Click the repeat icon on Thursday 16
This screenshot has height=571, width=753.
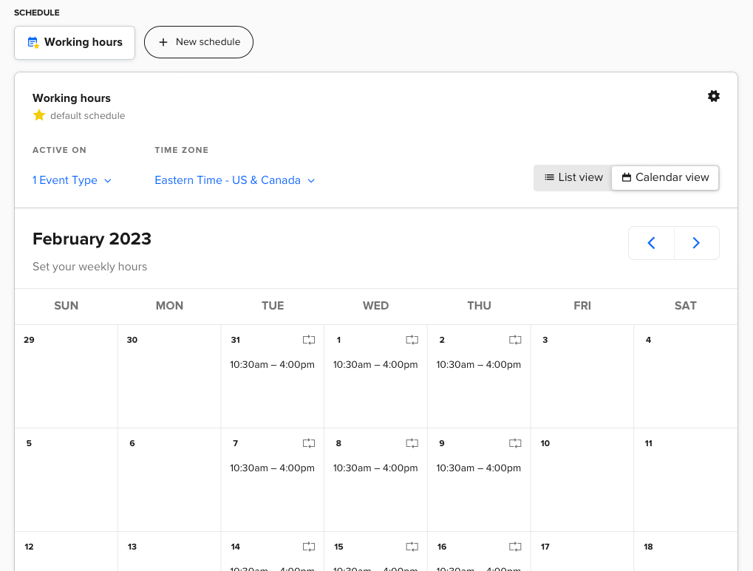[x=515, y=547]
